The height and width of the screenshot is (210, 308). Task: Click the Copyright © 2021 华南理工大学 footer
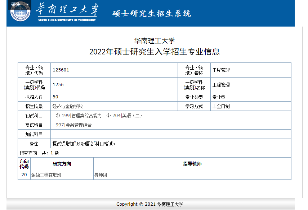tap(150, 204)
